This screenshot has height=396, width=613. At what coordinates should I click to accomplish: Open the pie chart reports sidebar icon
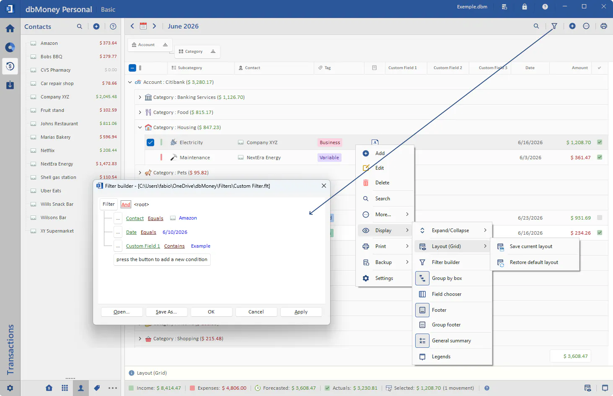point(10,47)
